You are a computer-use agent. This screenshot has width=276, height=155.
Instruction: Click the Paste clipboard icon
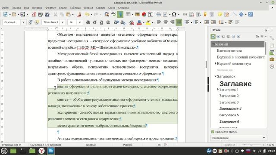click(x=69, y=14)
